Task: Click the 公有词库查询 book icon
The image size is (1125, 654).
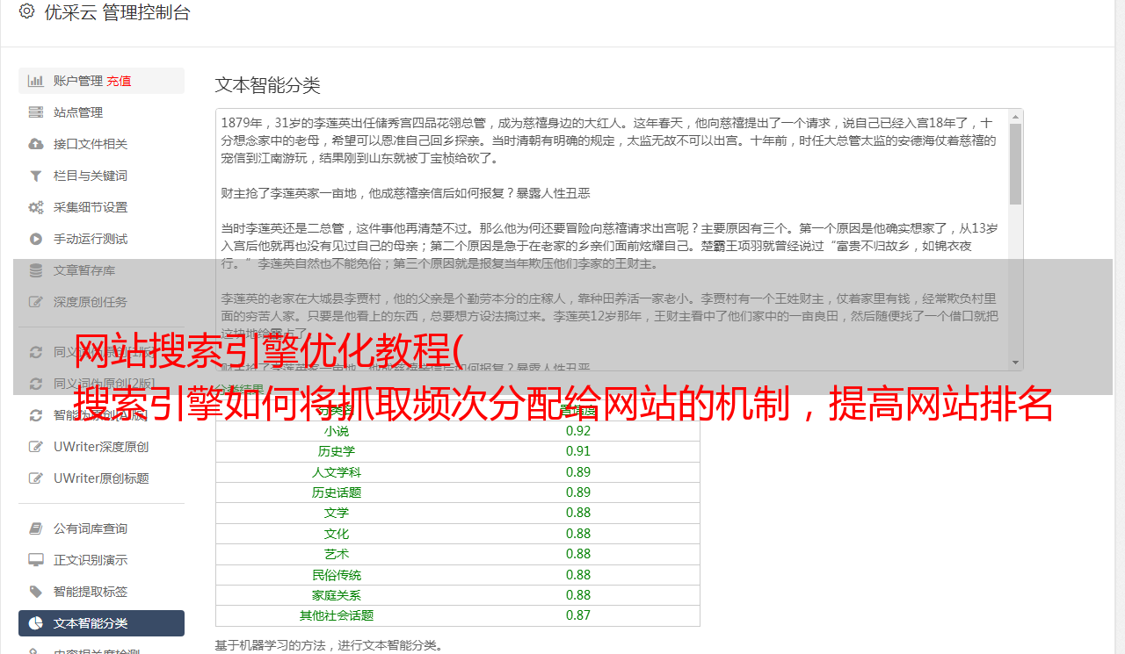Action: click(x=36, y=528)
